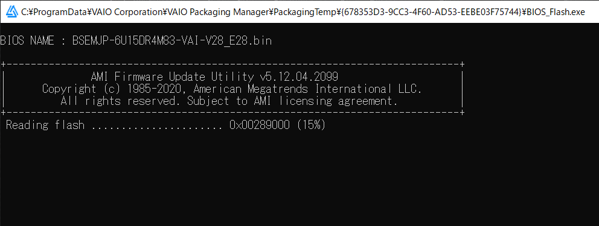Click the 'Copyright (c) 1985-2020' text
Image resolution: width=599 pixels, height=226 pixels.
point(114,89)
